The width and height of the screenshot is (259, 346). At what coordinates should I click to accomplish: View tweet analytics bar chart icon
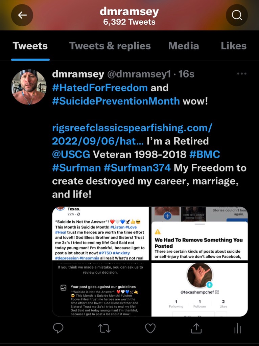237,328
